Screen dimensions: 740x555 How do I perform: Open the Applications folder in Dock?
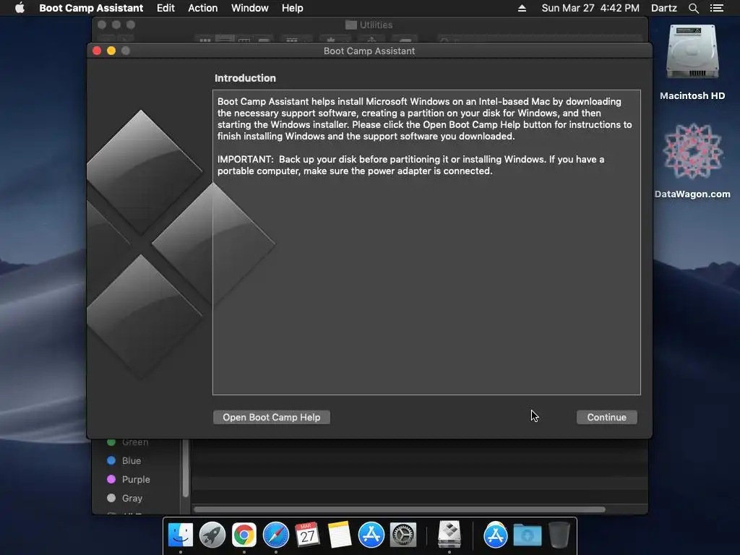(x=495, y=535)
